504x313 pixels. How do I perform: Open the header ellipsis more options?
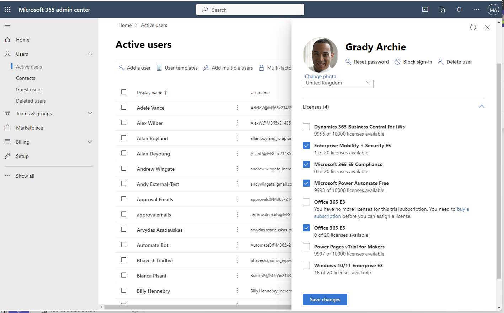[476, 10]
